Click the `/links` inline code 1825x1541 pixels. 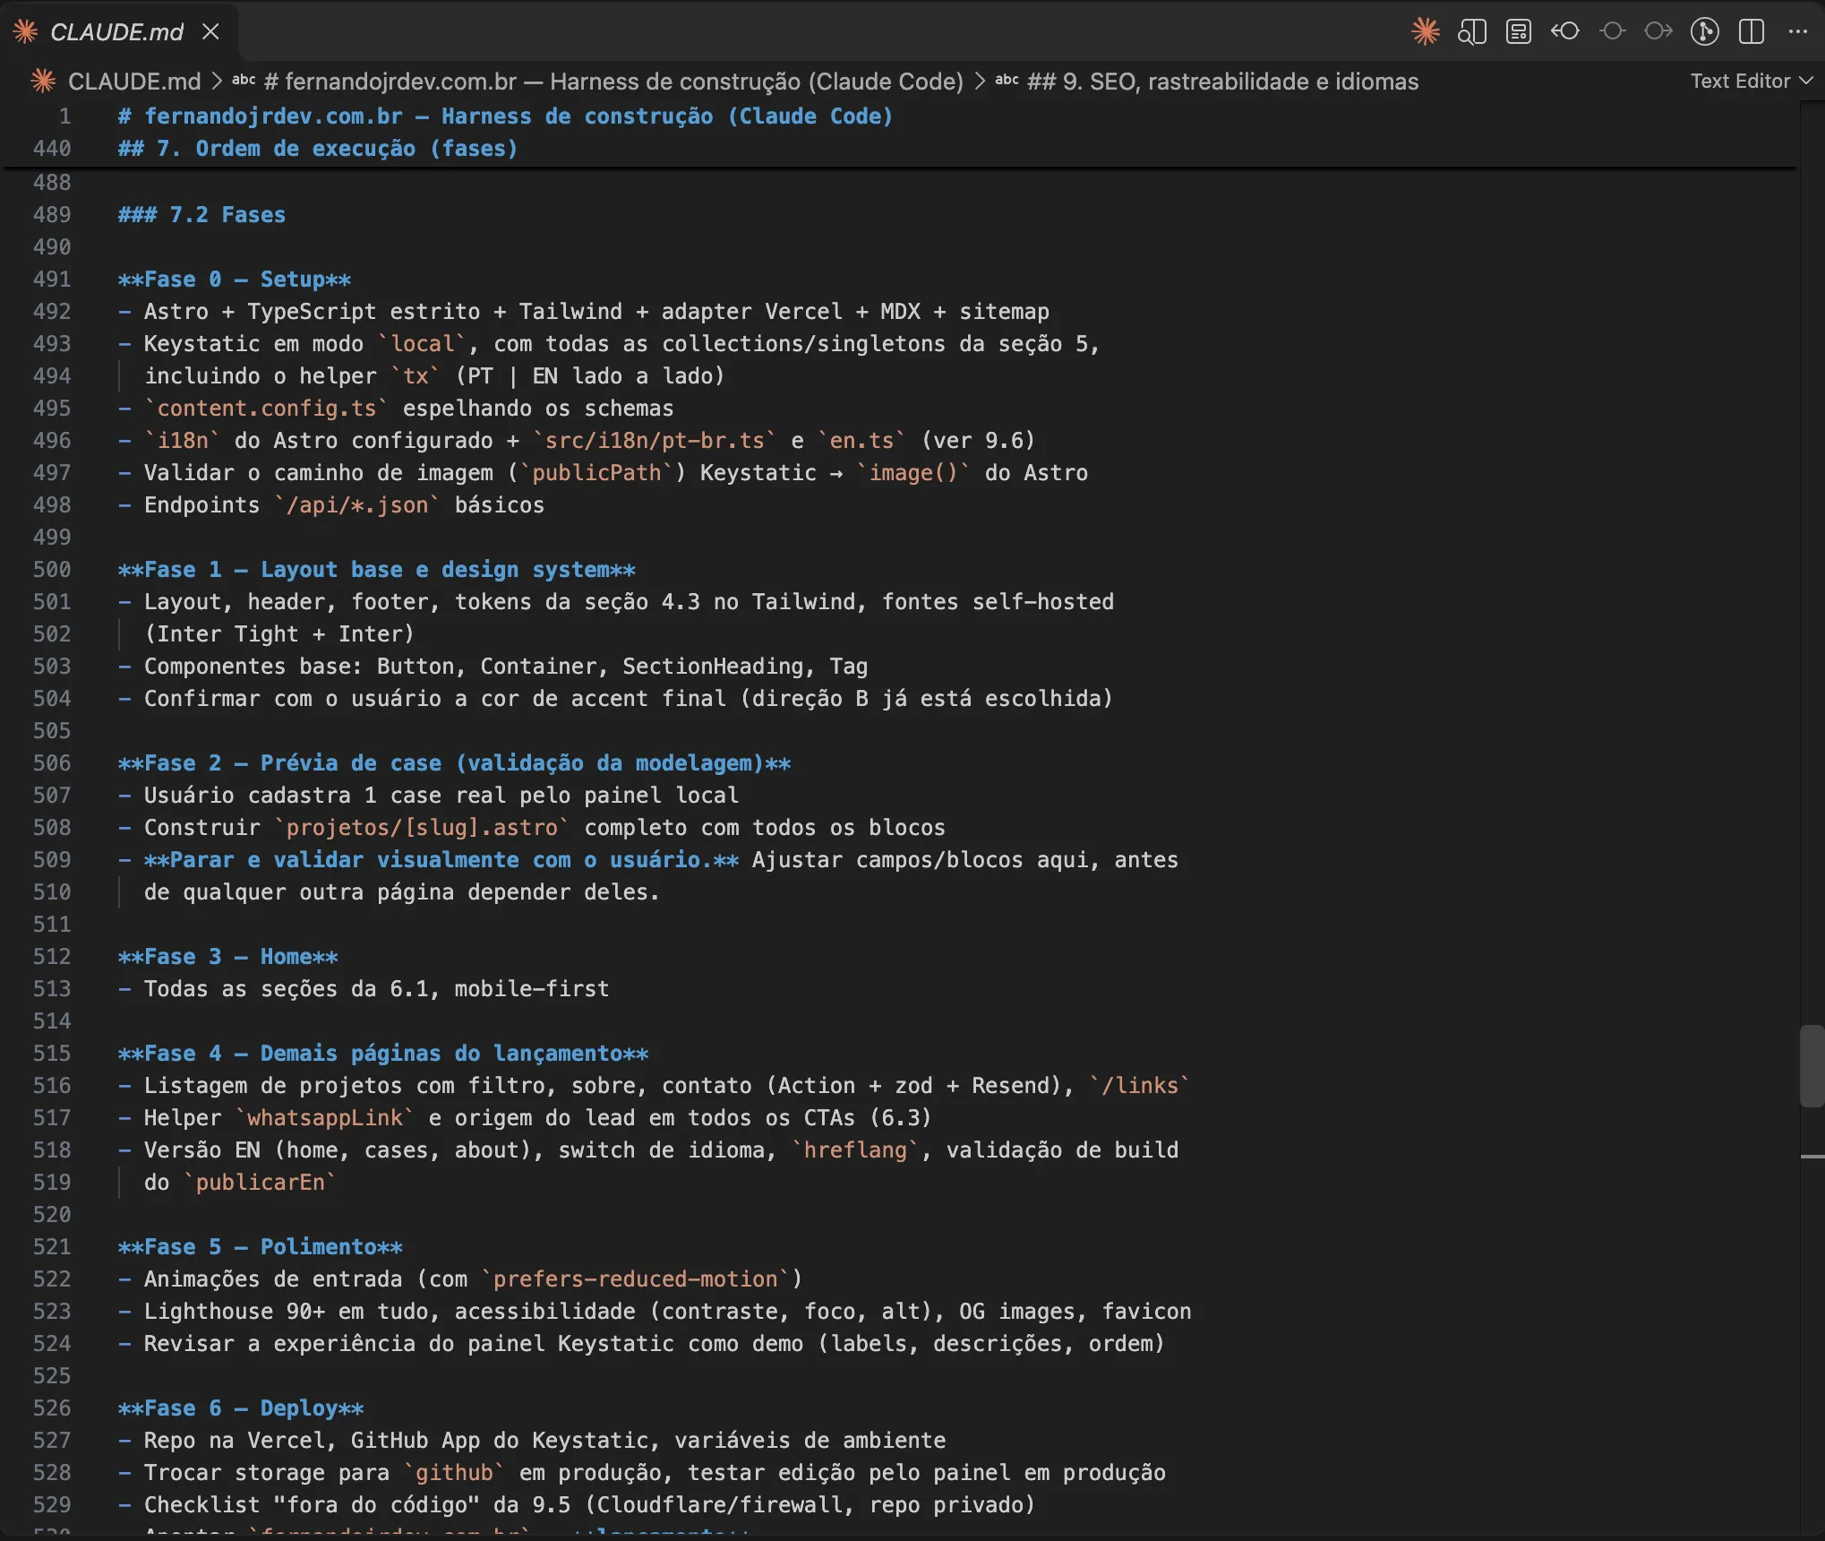pyautogui.click(x=1140, y=1086)
